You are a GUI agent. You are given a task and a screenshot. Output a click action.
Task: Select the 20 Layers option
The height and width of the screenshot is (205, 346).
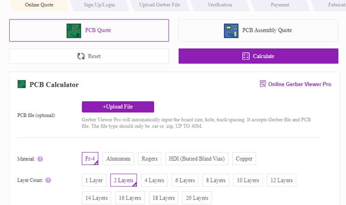point(197,198)
